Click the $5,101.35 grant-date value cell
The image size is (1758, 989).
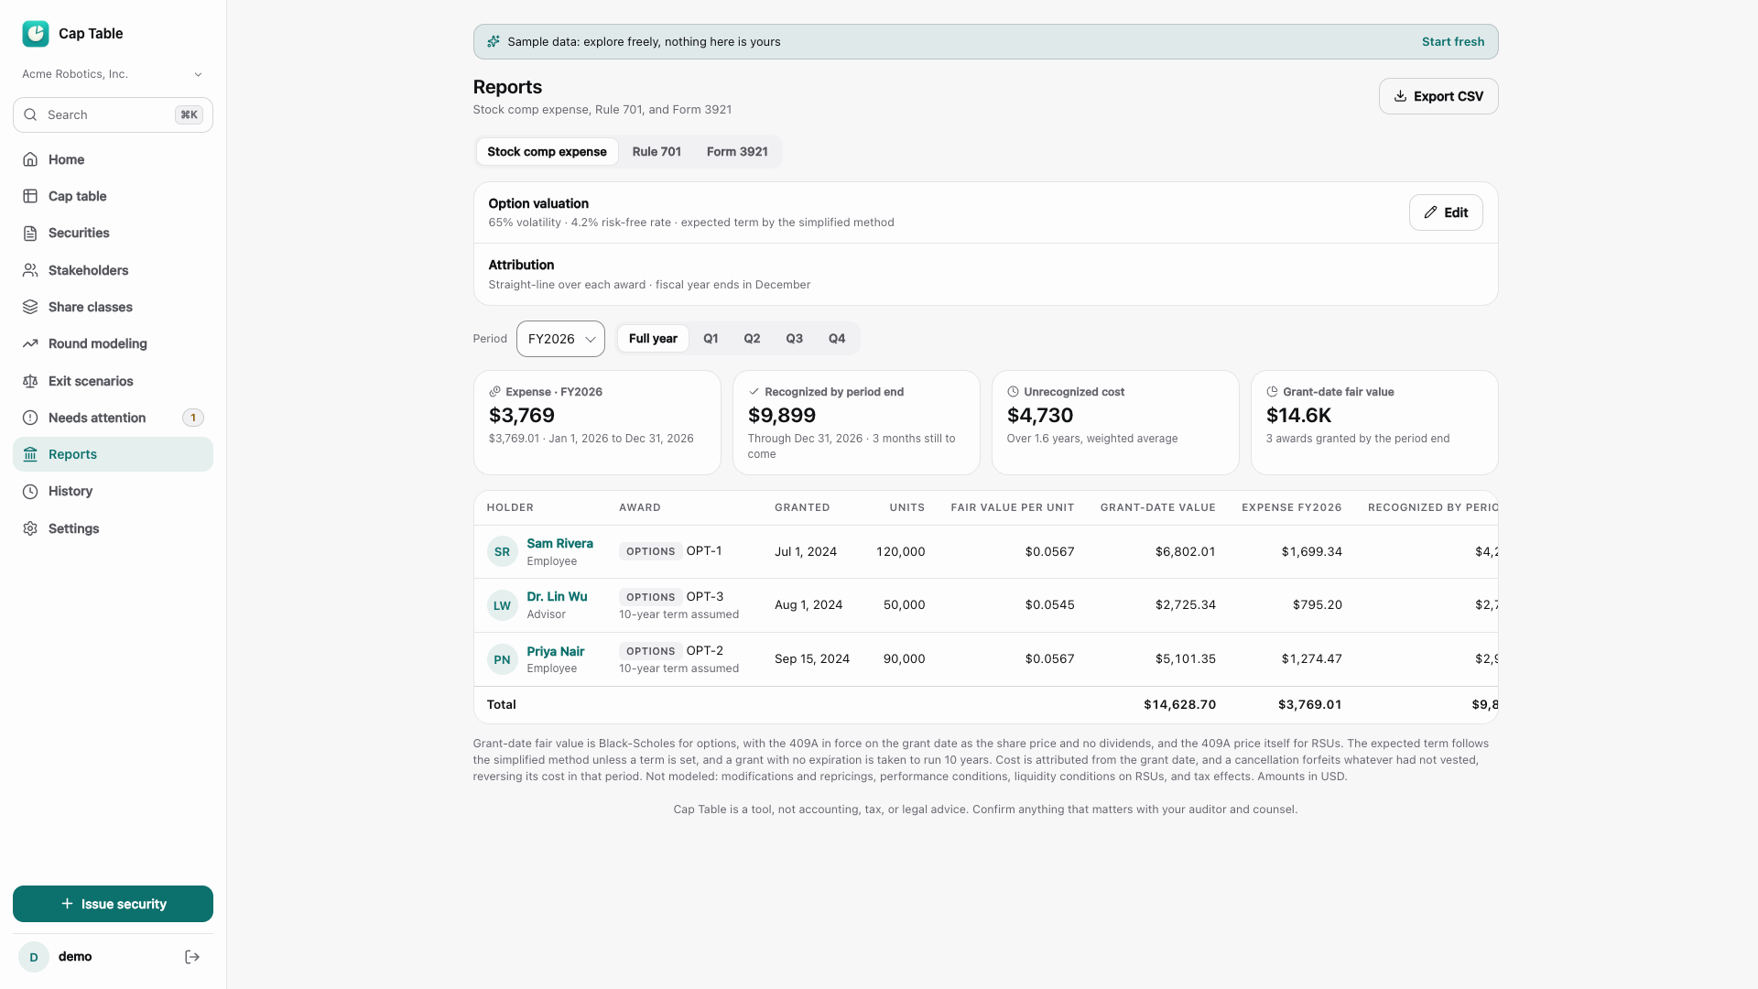tap(1186, 659)
